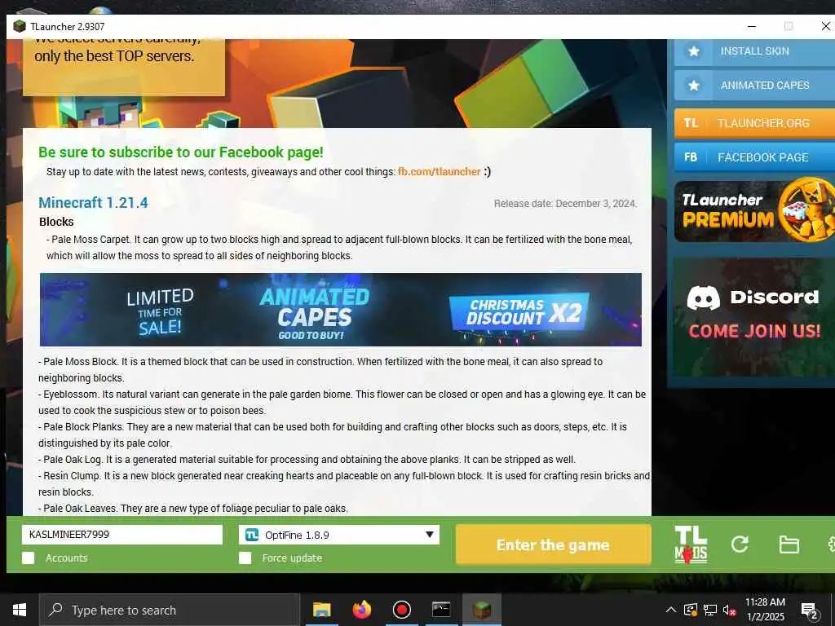Screen dimensions: 835x626
Task: Open the fb.com/tlauncher link
Action: pyautogui.click(x=439, y=172)
